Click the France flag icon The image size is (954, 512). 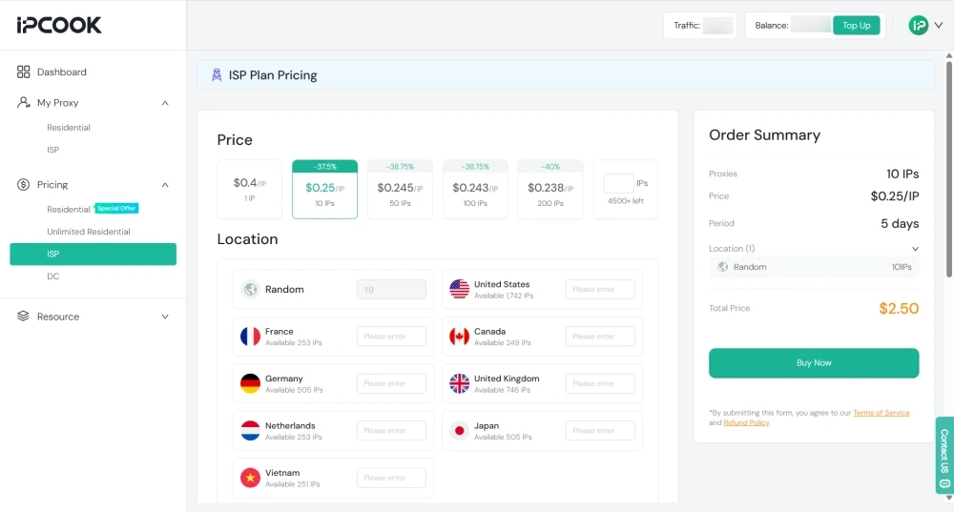click(250, 337)
